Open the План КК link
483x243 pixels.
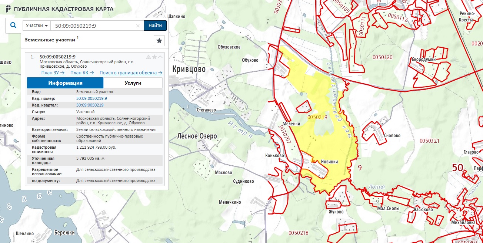coord(82,73)
